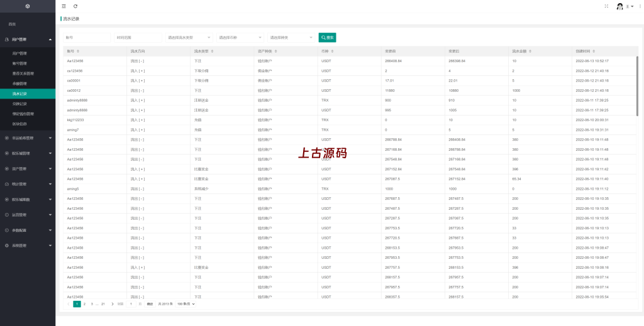The width and height of the screenshot is (644, 326).
Task: Click the previous page left arrow
Action: pos(68,304)
